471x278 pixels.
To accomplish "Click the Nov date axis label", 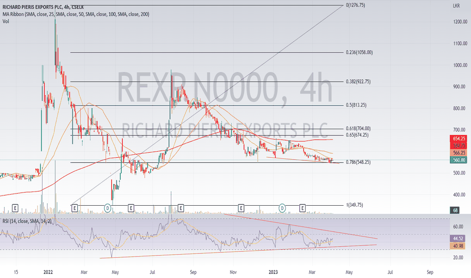I will 233,272.
